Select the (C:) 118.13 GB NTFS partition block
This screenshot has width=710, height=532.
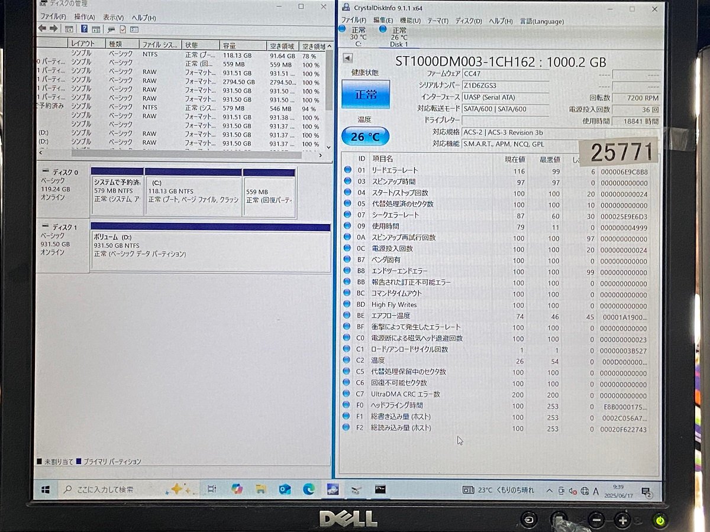pyautogui.click(x=193, y=193)
